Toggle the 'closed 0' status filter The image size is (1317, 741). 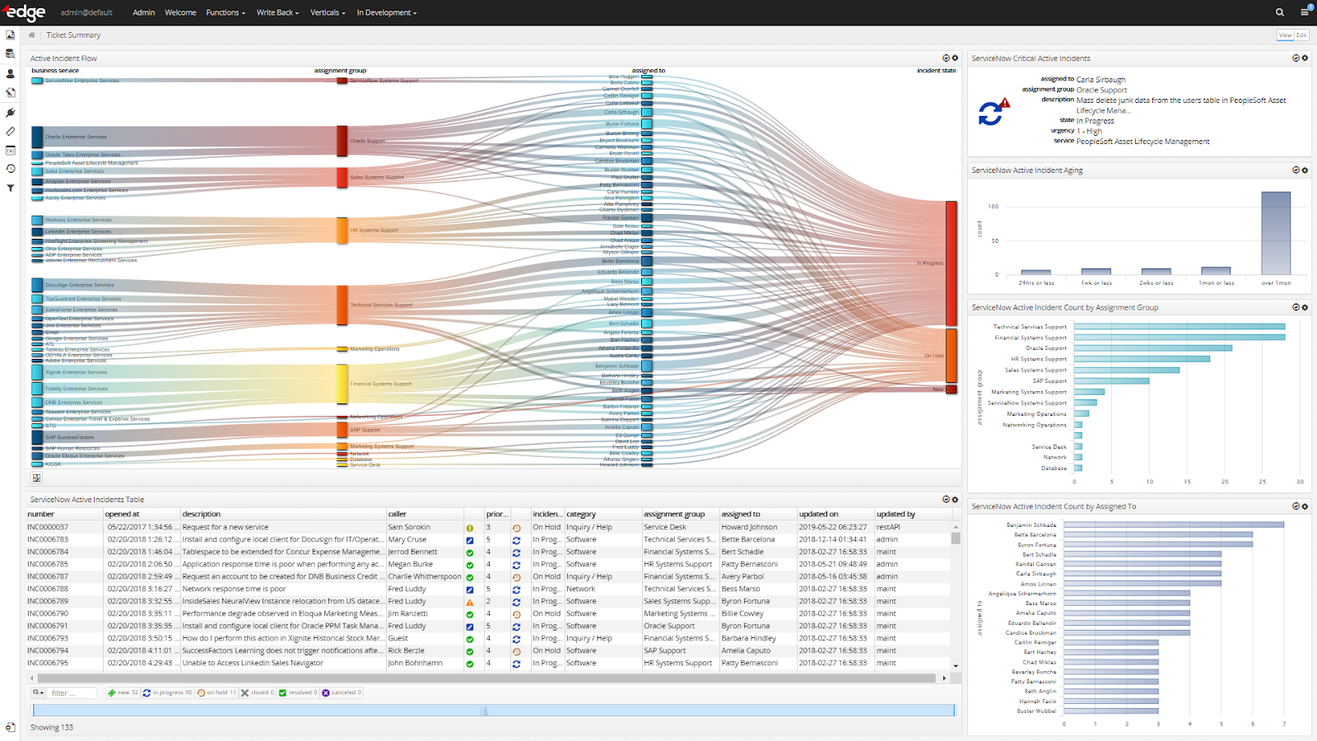click(257, 693)
